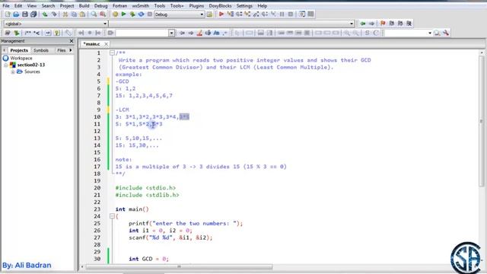Click the Abort build stop icon
This screenshot has height=274, width=487.
(x=150, y=14)
